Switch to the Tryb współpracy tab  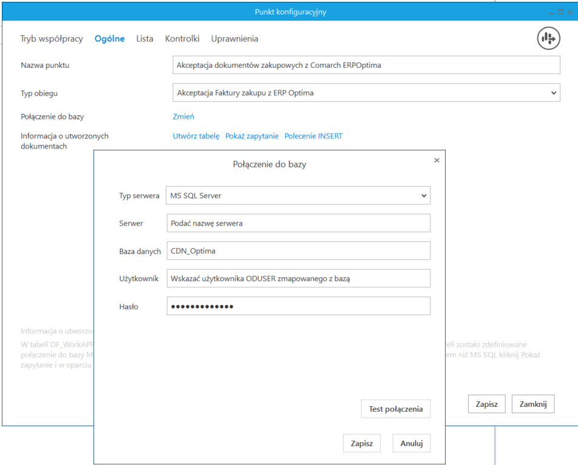pos(52,39)
